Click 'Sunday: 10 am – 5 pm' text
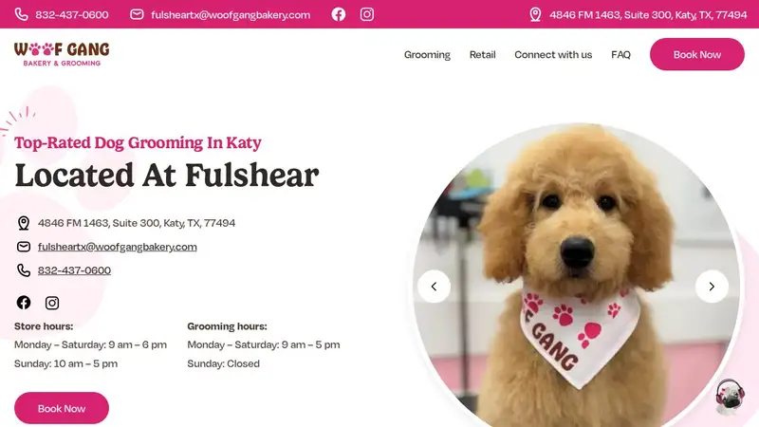759x427 pixels. pyautogui.click(x=65, y=363)
